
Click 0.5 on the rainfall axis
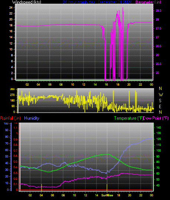(x=16, y=161)
